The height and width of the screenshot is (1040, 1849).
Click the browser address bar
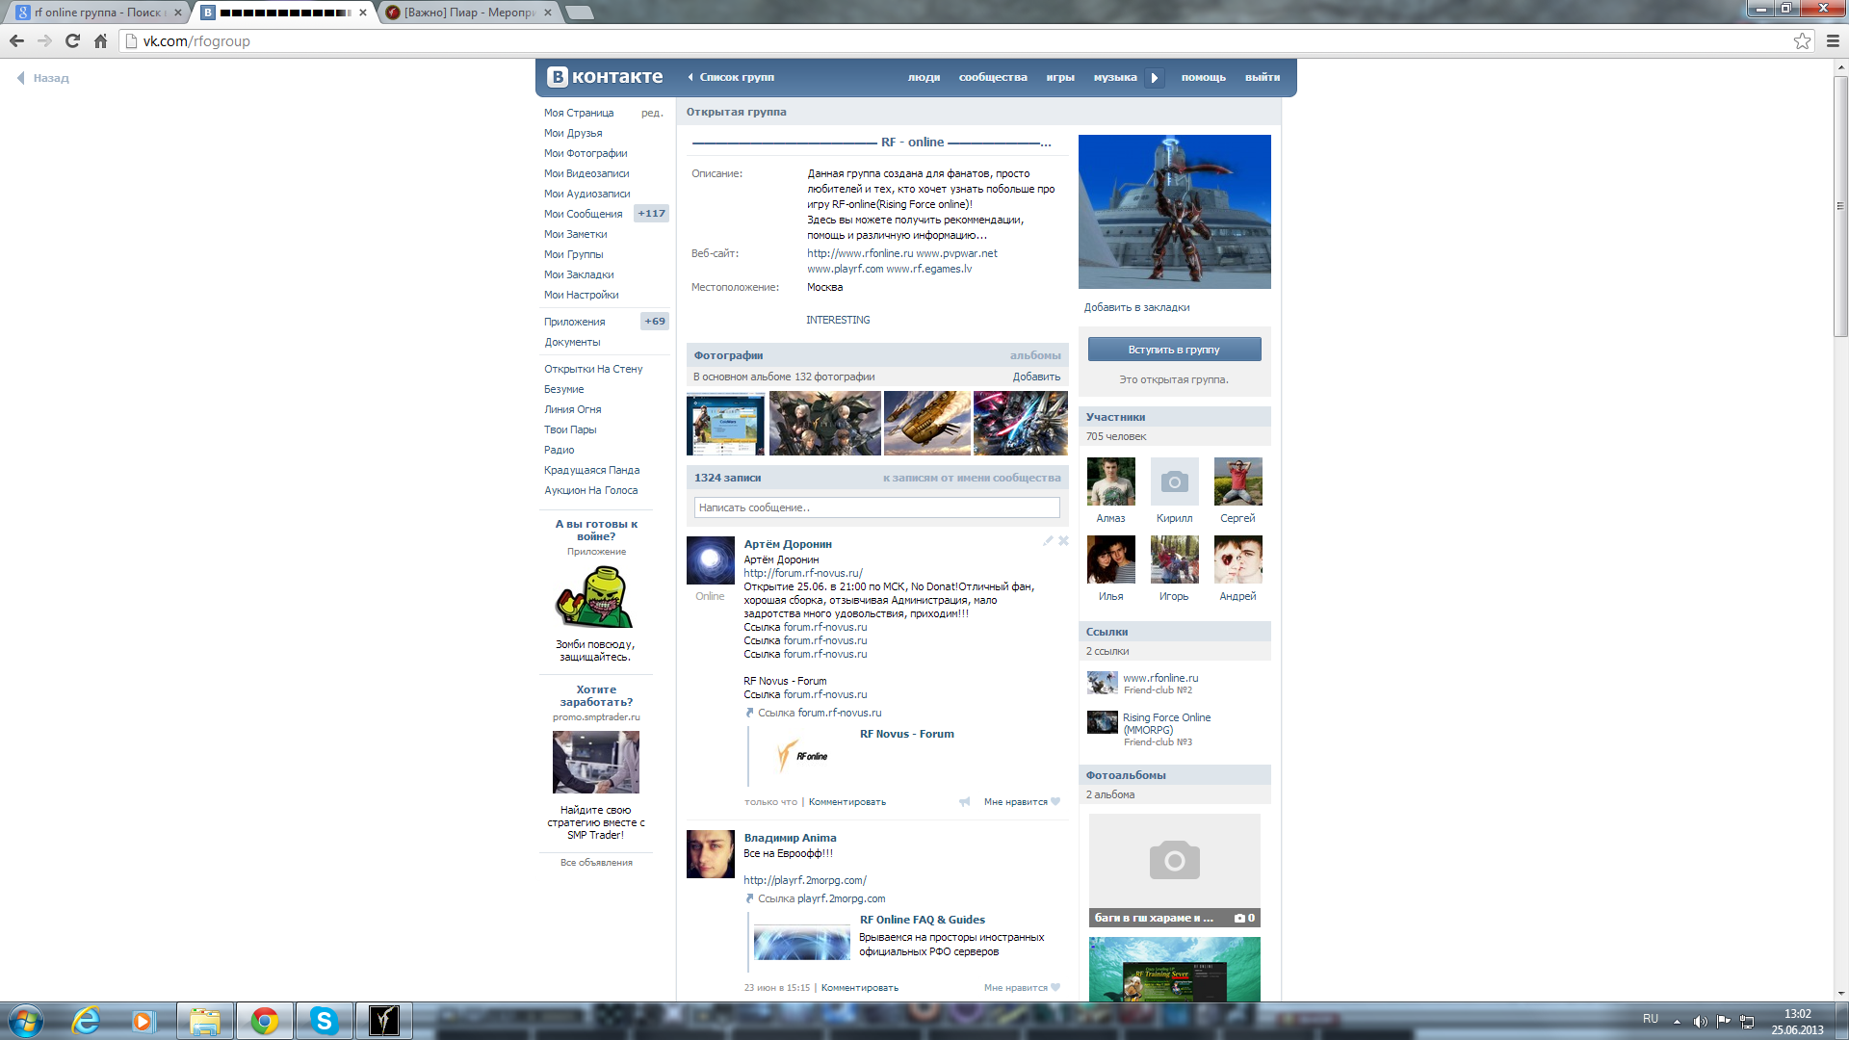tap(968, 40)
